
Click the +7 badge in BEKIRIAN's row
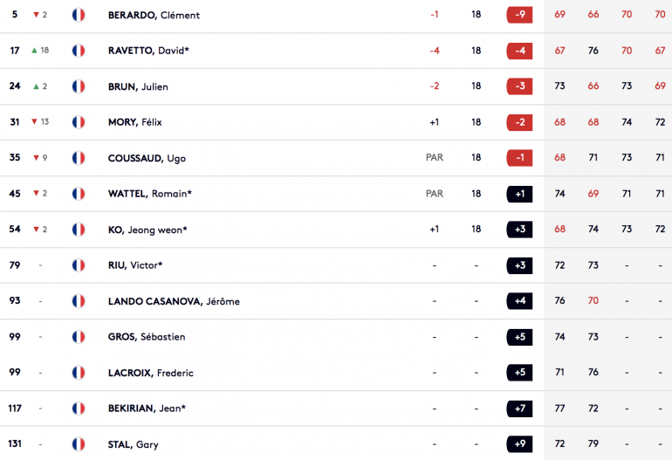(519, 409)
